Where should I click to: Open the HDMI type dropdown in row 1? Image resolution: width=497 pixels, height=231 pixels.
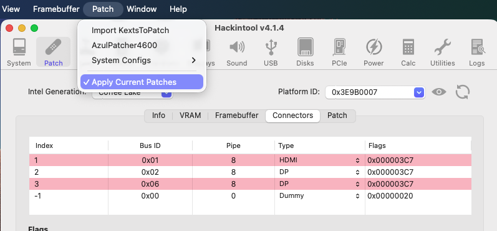[x=319, y=160]
